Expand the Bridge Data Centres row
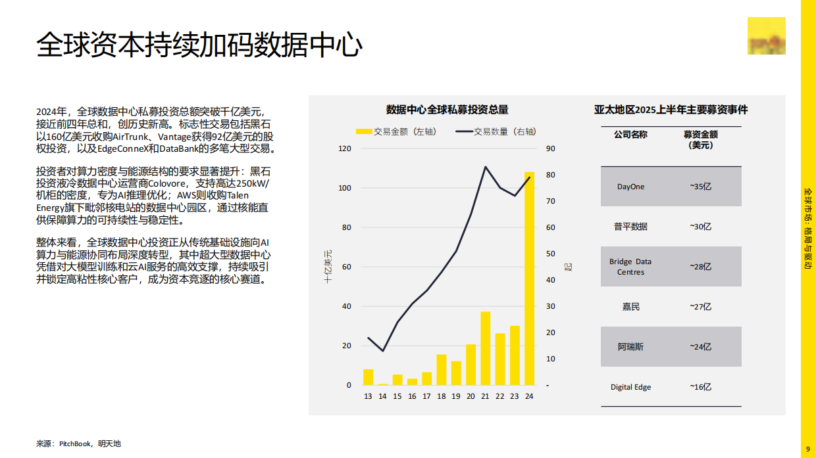This screenshot has height=458, width=816. tap(671, 266)
